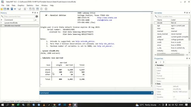The height and width of the screenshot is (107, 191).
Task: Open the Variables Manager icon
Action: 38,9
